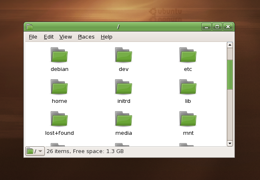Click the media folder label
The height and width of the screenshot is (180, 260).
pos(124,133)
